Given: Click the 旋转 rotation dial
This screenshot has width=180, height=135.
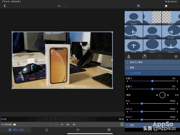Looking at the screenshot, I should coord(162,95).
